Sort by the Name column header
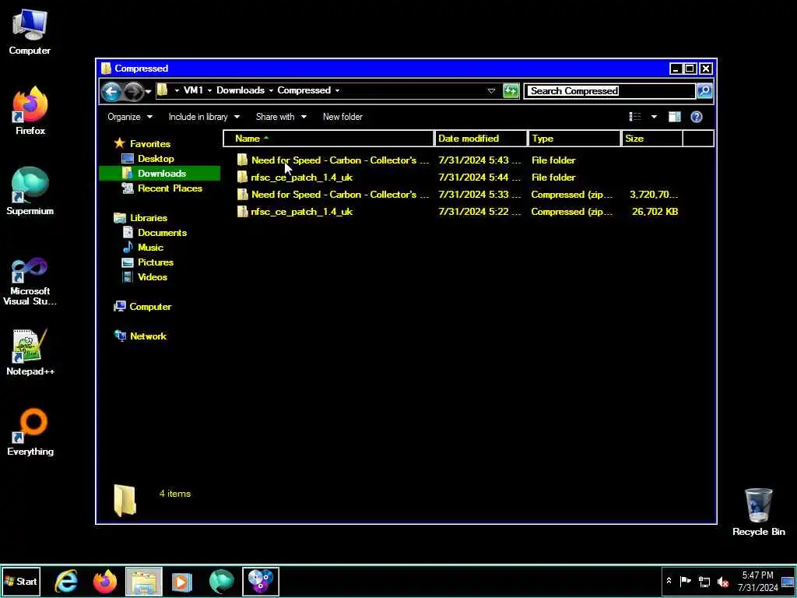797x598 pixels. point(328,139)
